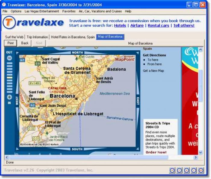The width and height of the screenshot is (211, 179).
Task: Pan map toward northwest corner arrow
Action: pyautogui.click(x=17, y=53)
